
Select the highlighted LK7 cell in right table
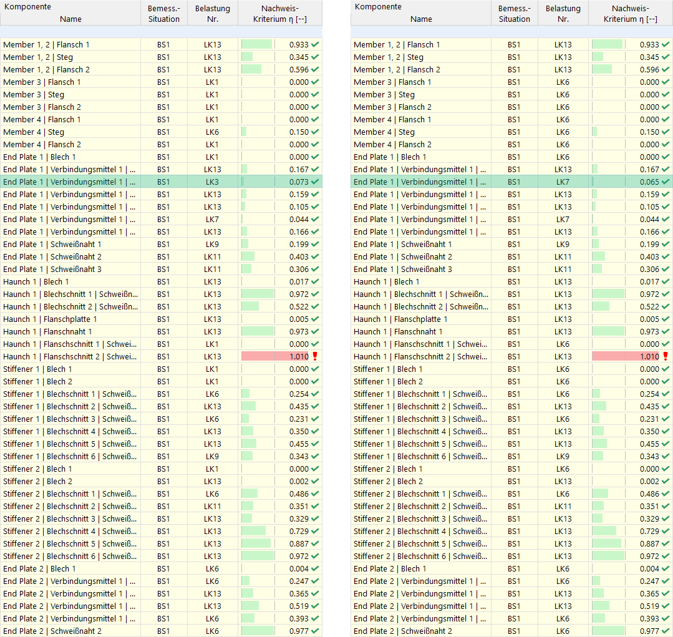coord(563,182)
